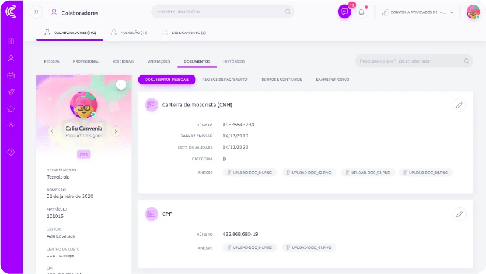Select the Recibos de pagamento filter
Screen dimensions: 486x274
point(224,80)
